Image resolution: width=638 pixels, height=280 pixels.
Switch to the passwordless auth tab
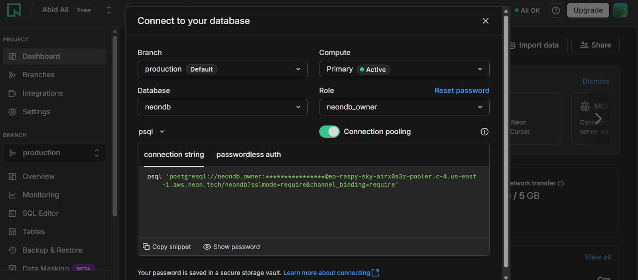tap(248, 155)
